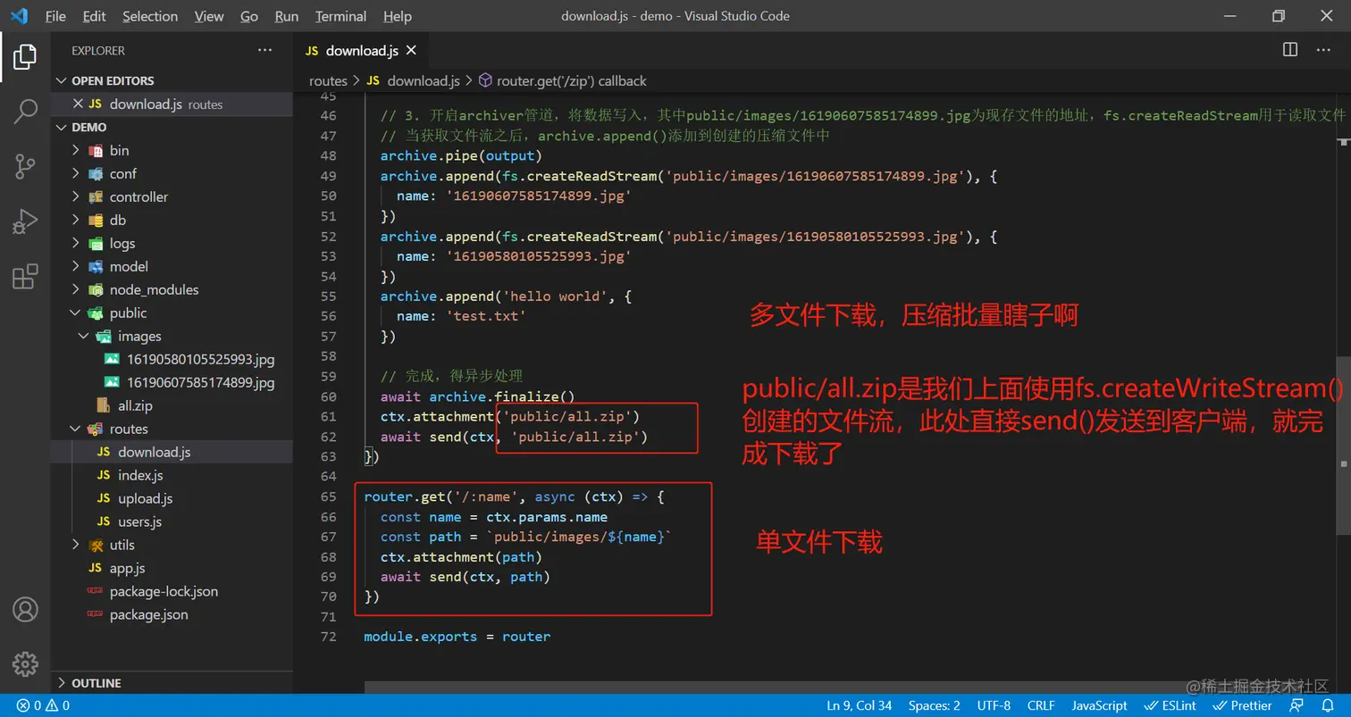Change language mode JavaScript
Screen dimensions: 1351x717
[x=1099, y=705]
